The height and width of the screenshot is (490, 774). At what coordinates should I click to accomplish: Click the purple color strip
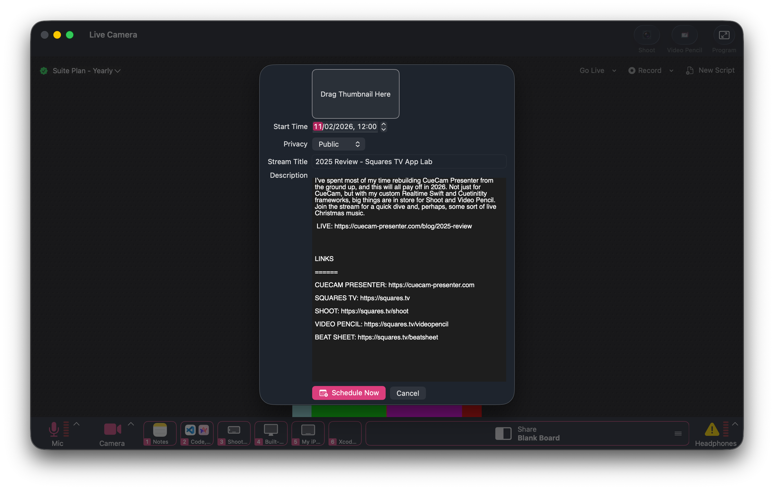click(424, 411)
